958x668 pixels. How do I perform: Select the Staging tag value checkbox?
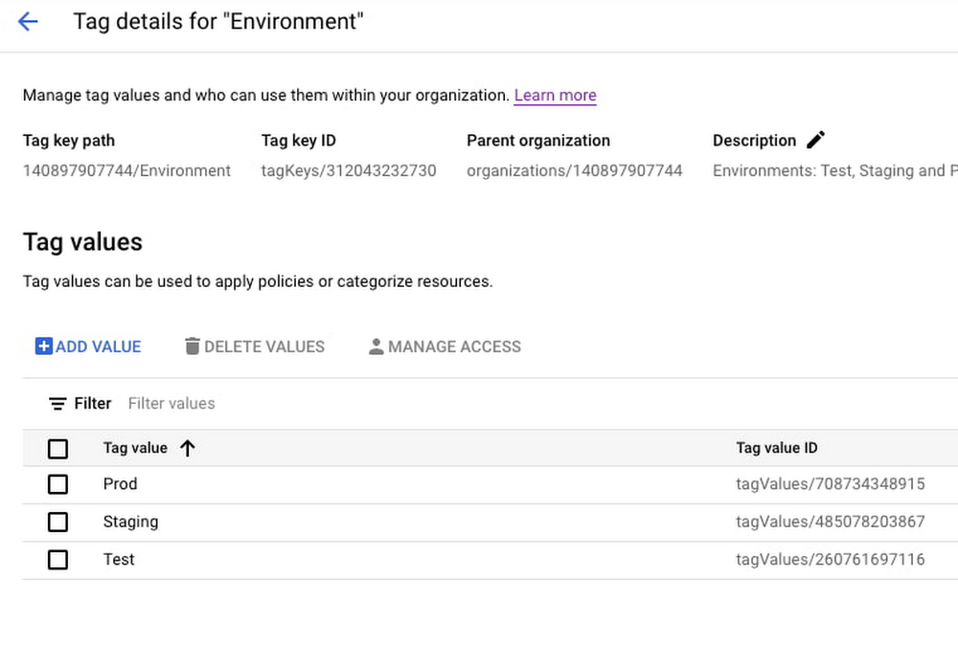pyautogui.click(x=57, y=522)
